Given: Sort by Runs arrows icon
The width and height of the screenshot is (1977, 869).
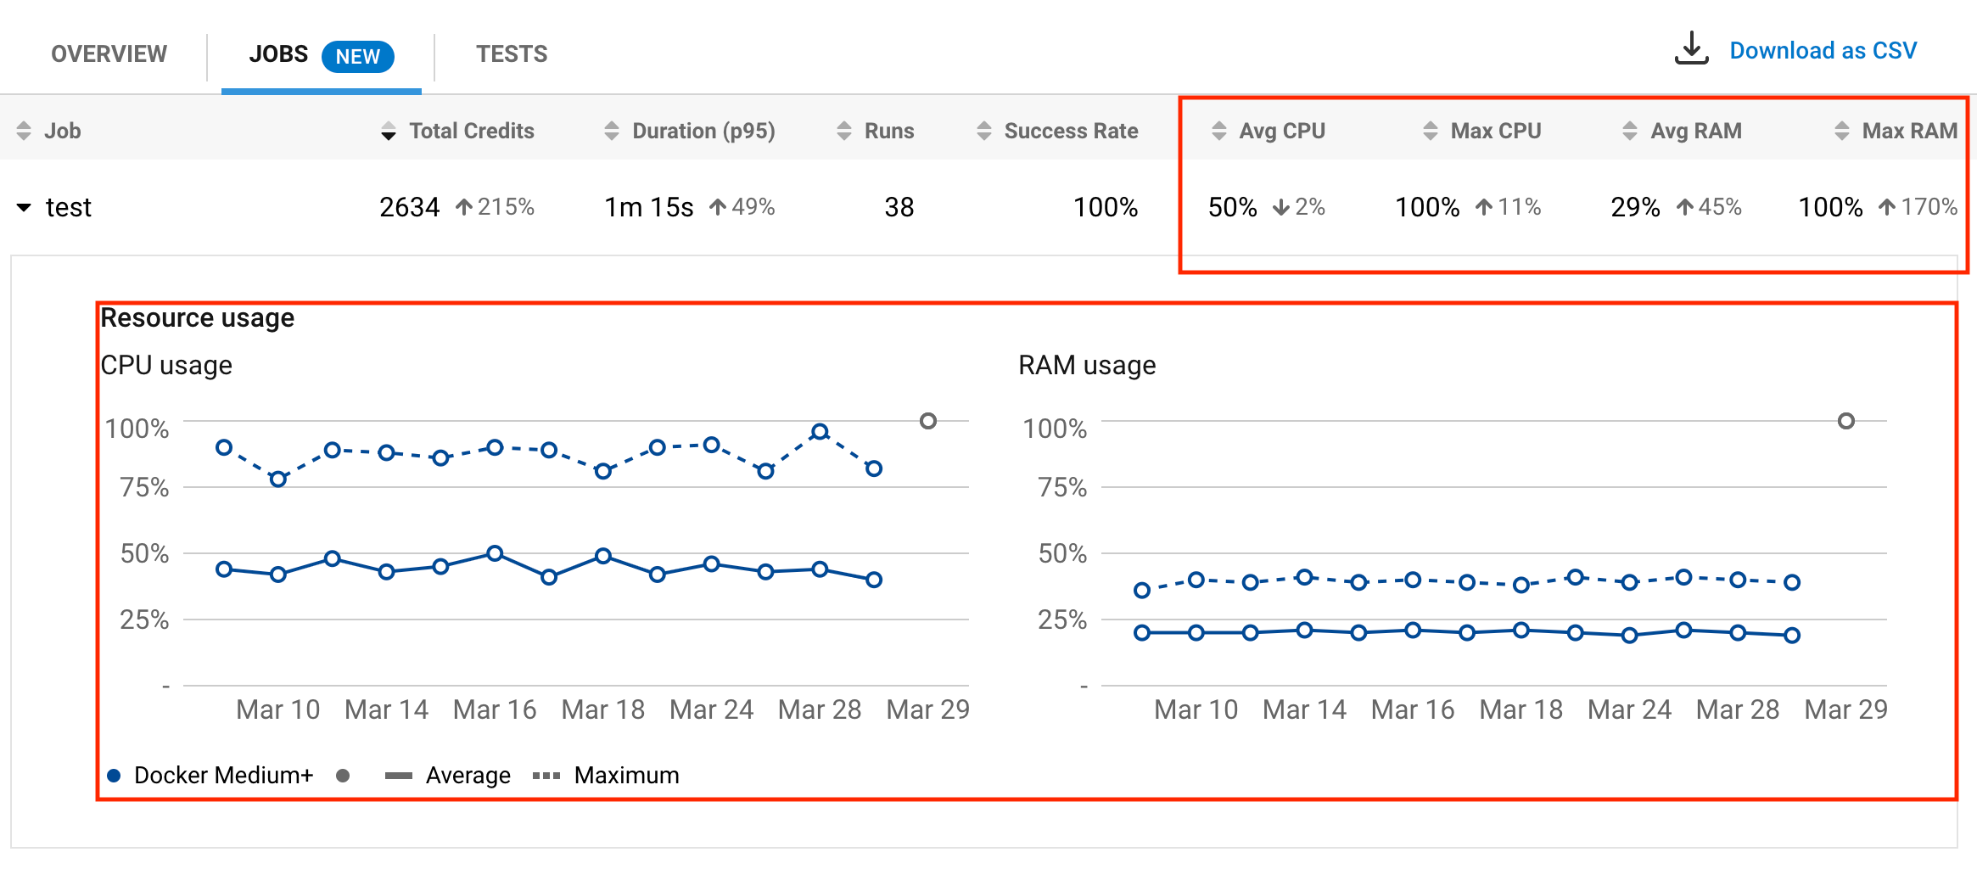Looking at the screenshot, I should 844,131.
